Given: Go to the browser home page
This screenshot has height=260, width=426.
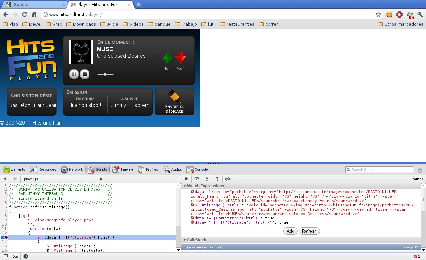Looking at the screenshot, I should click(34, 14).
